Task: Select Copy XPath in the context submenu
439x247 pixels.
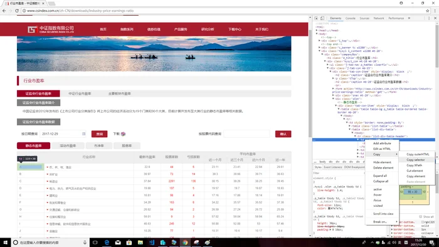Action: (x=414, y=166)
